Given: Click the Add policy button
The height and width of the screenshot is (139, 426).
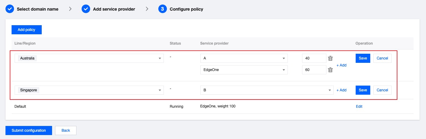Looking at the screenshot, I should 26,30.
